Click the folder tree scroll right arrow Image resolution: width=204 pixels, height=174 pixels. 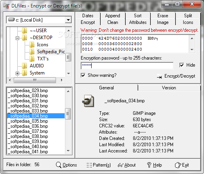62,80
